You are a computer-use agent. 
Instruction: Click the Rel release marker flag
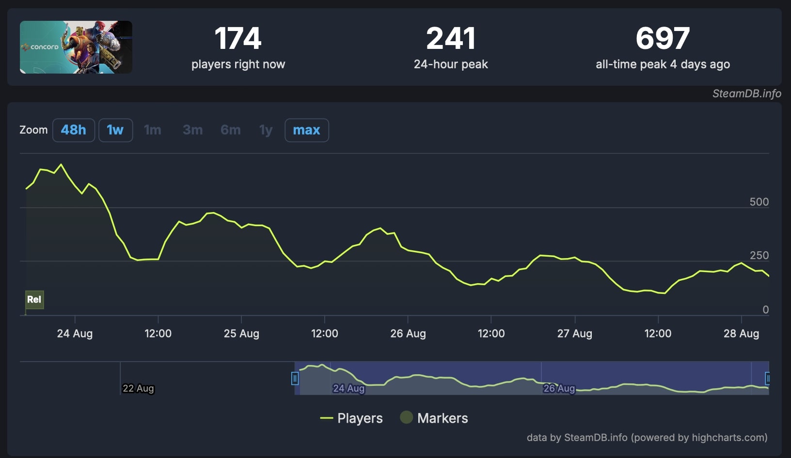[x=34, y=300]
